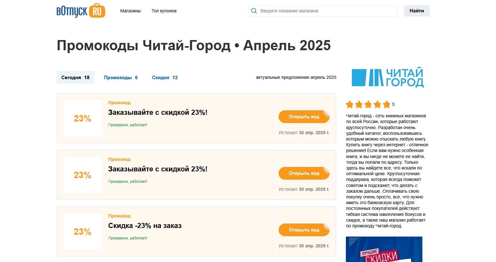This screenshot has height=262, width=496.
Task: Click the store search input field
Action: 323,10
